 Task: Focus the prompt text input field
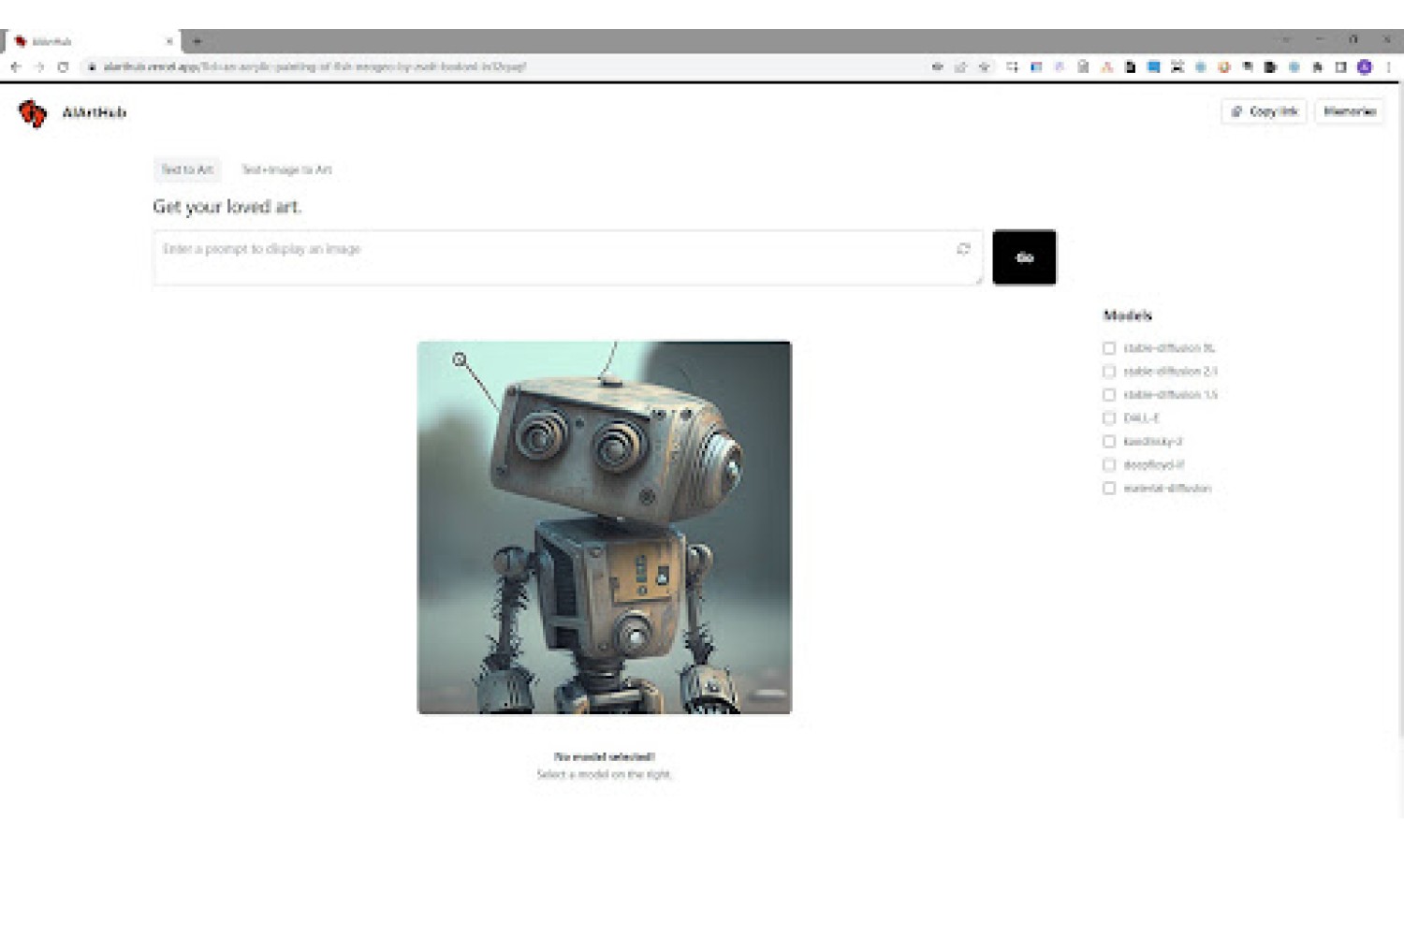(x=568, y=257)
